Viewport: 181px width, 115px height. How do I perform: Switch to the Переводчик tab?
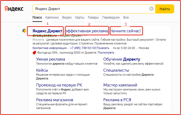coord(111,18)
